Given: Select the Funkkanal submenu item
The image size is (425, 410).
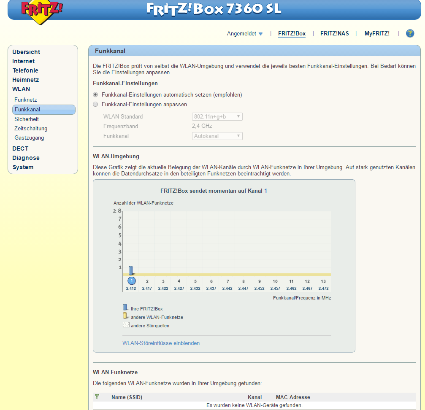Looking at the screenshot, I should click(43, 109).
